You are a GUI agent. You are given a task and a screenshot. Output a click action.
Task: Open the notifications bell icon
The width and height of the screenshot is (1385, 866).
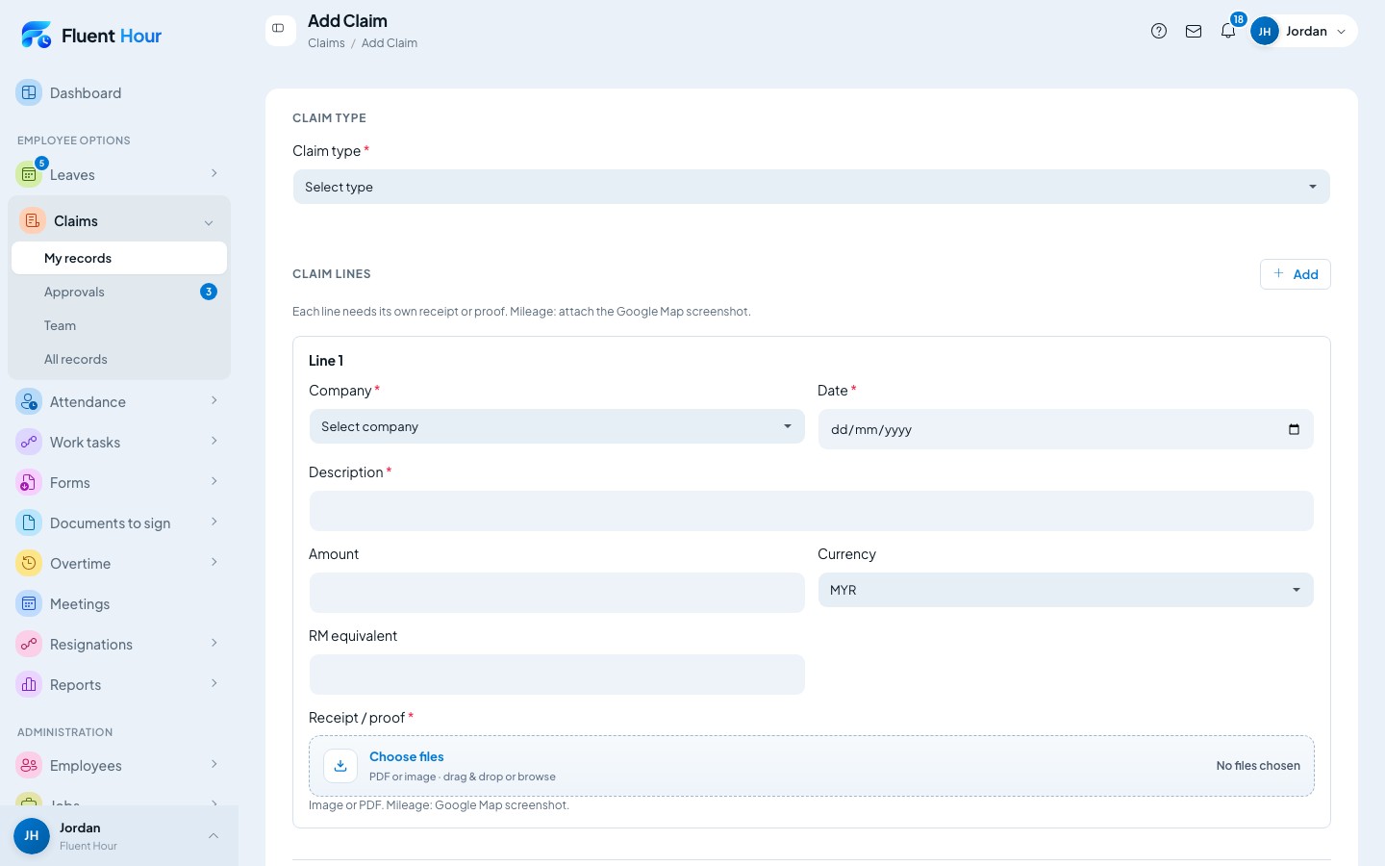click(1228, 31)
